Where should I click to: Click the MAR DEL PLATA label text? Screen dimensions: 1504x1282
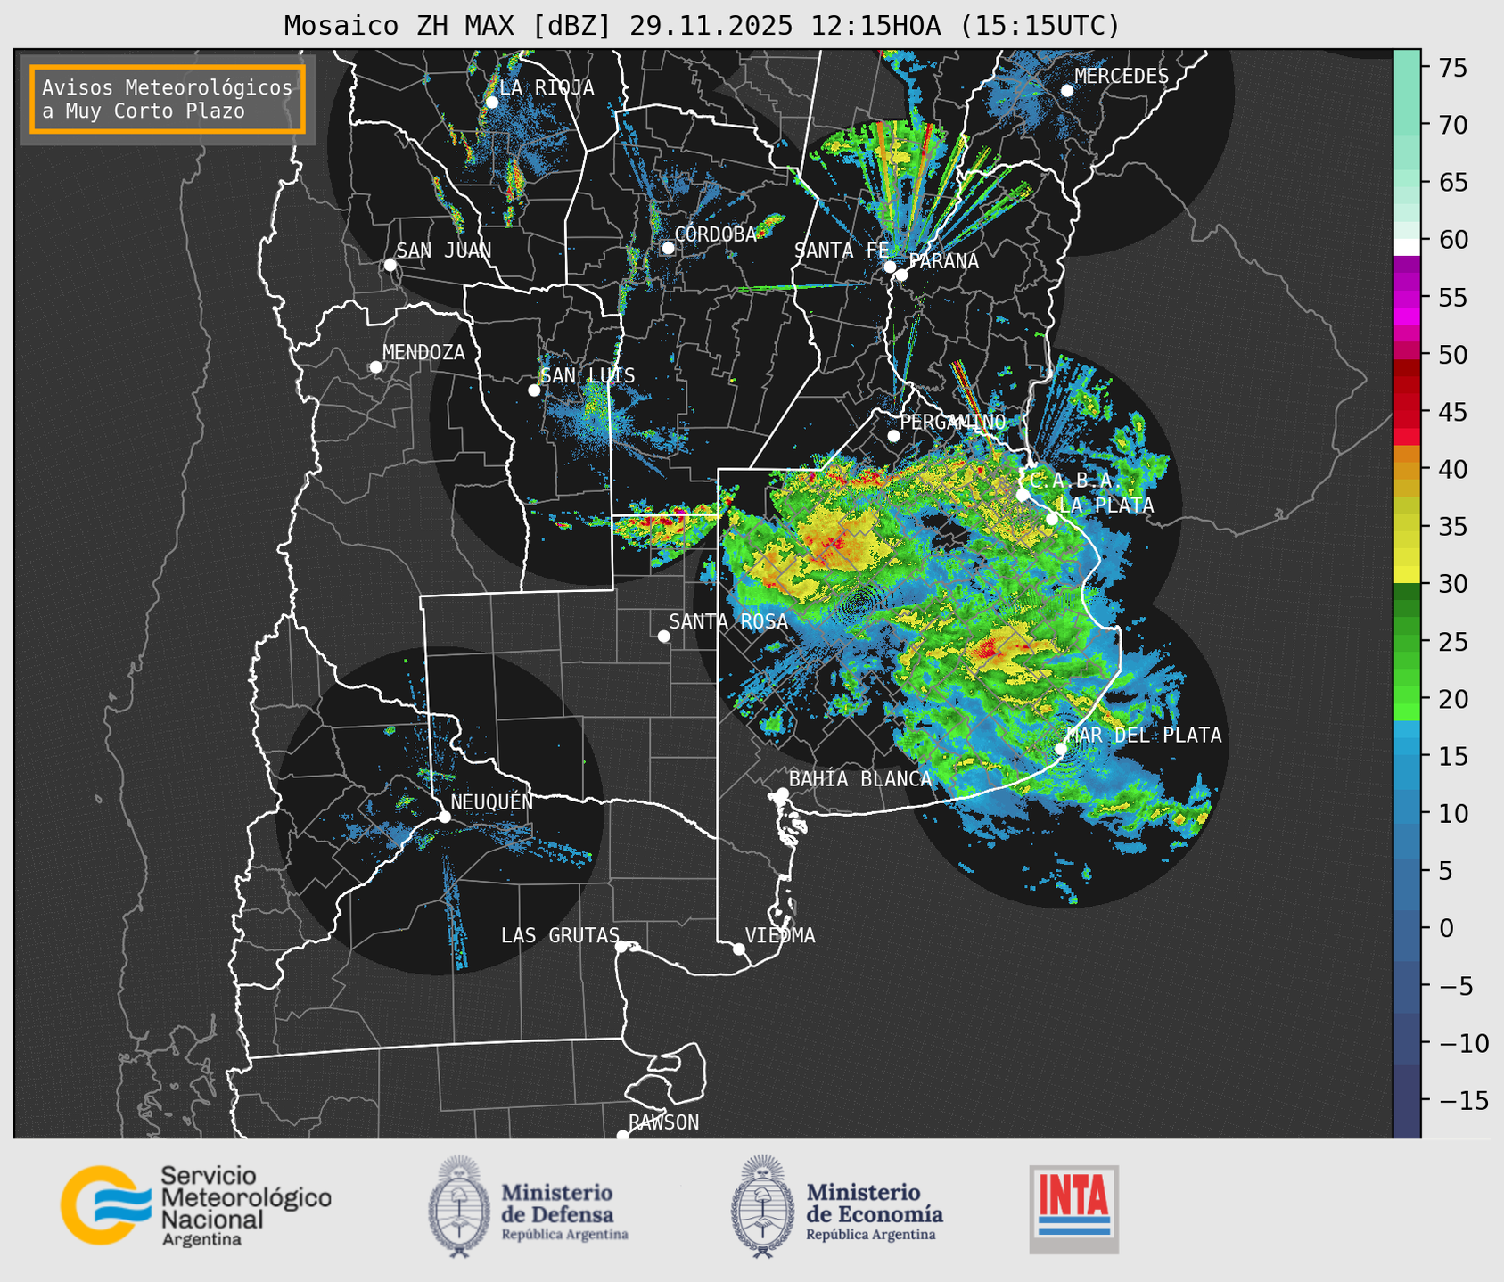pyautogui.click(x=1144, y=736)
